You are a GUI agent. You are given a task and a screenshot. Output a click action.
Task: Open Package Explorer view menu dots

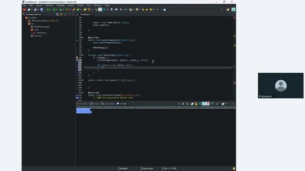[x=65, y=14]
